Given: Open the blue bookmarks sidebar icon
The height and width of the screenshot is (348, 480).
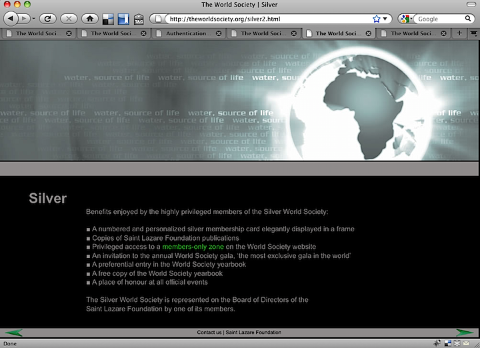Looking at the screenshot, I should [123, 19].
